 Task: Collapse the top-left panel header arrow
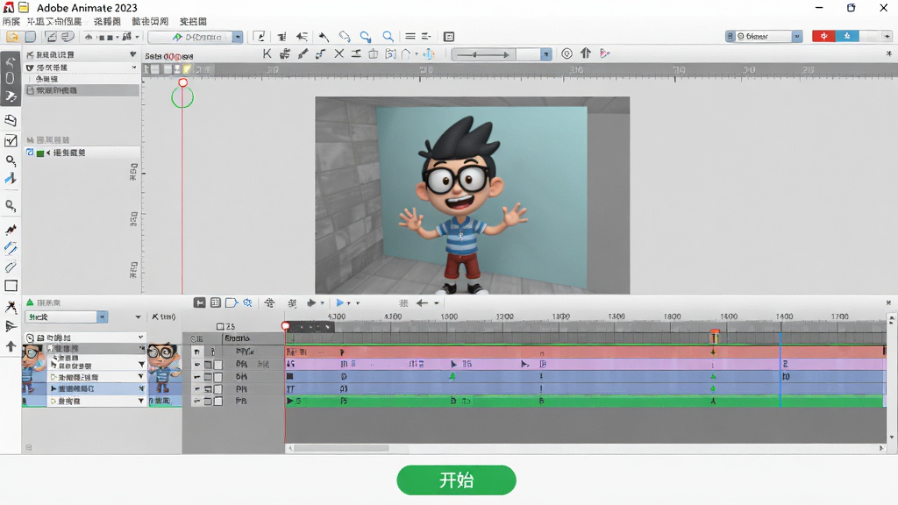point(133,54)
